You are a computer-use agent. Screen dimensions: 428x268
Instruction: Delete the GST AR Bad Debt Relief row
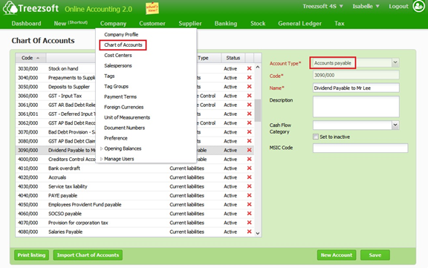tap(249, 105)
